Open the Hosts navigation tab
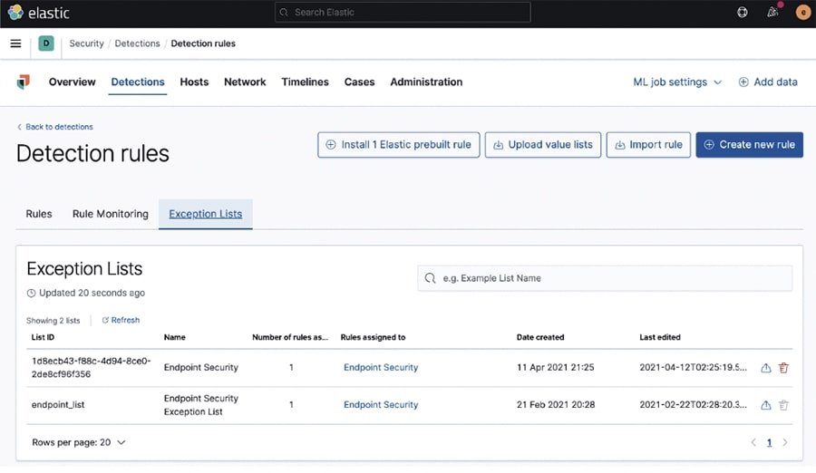Screen dimensions: 816x473 (x=194, y=82)
